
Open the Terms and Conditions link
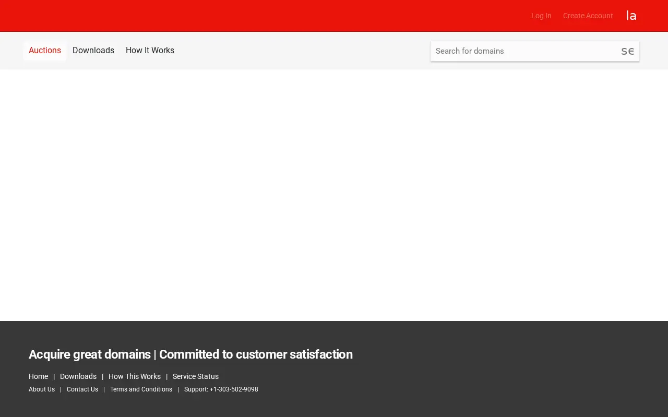coord(141,389)
